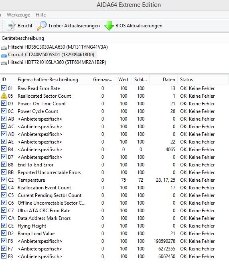Screen dimensions: 229x279
Task: Click the Bericht toolbar label
Action: point(25,26)
